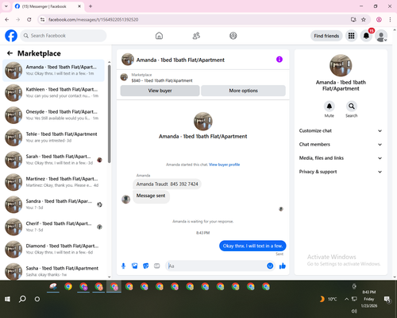Click the More options button
This screenshot has height=318, width=397.
coord(243,91)
